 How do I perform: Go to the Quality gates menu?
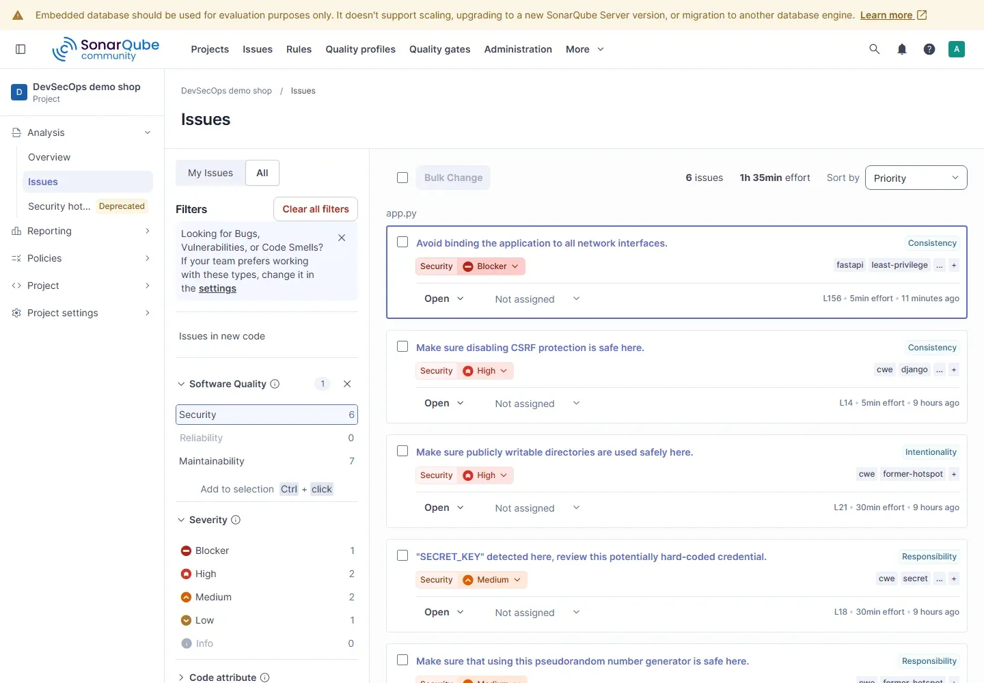439,49
